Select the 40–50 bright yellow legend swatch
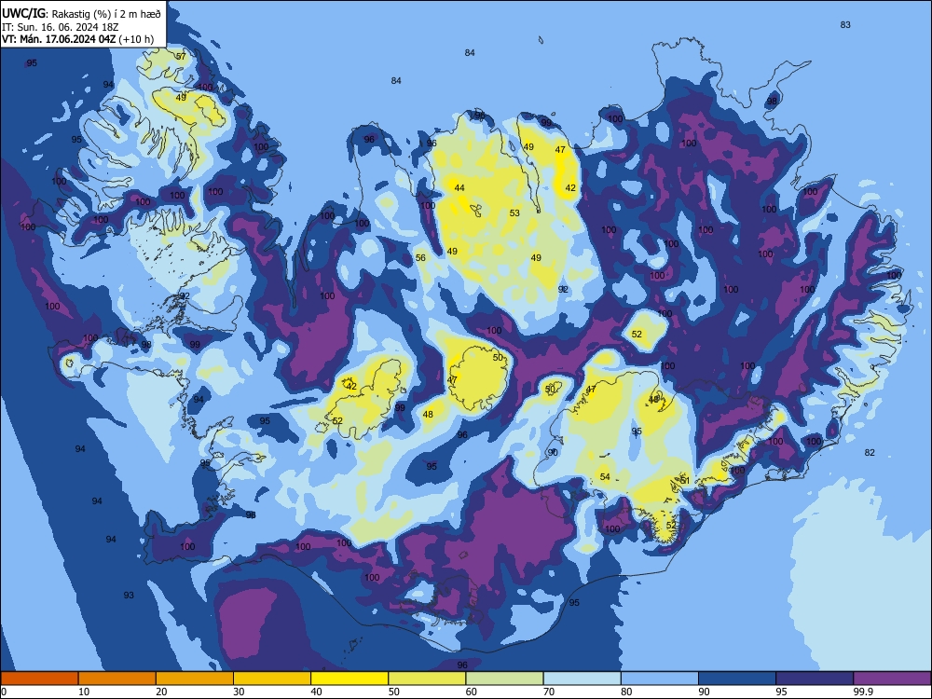The width and height of the screenshot is (932, 699). [349, 678]
